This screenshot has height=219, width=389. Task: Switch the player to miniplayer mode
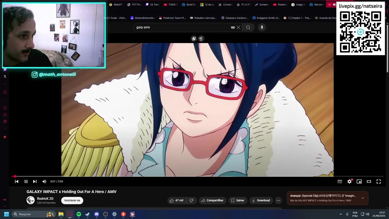click(x=359, y=182)
